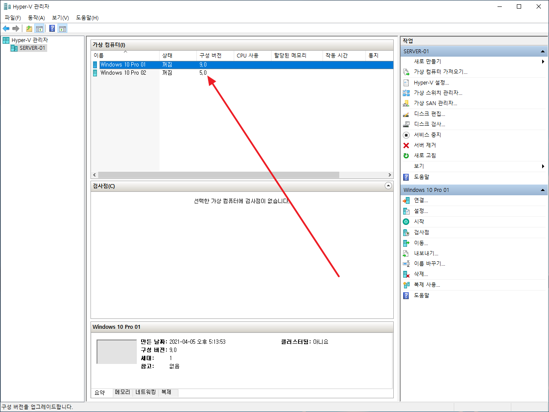Image resolution: width=549 pixels, height=412 pixels.
Task: Click the 이동 move icon
Action: [406, 243]
